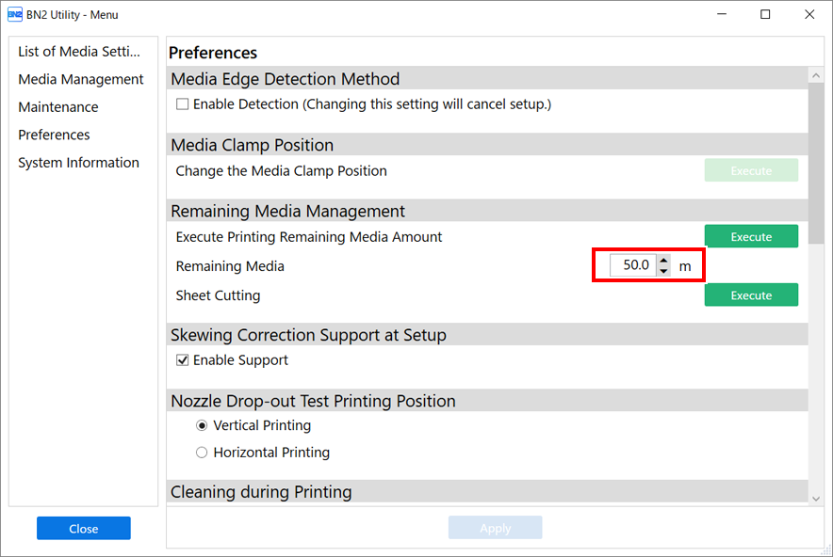The image size is (833, 557).
Task: Open Media Management section
Action: (x=81, y=80)
